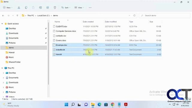The width and height of the screenshot is (192, 108).
Task: Cut the selected files
Action: point(19,7)
